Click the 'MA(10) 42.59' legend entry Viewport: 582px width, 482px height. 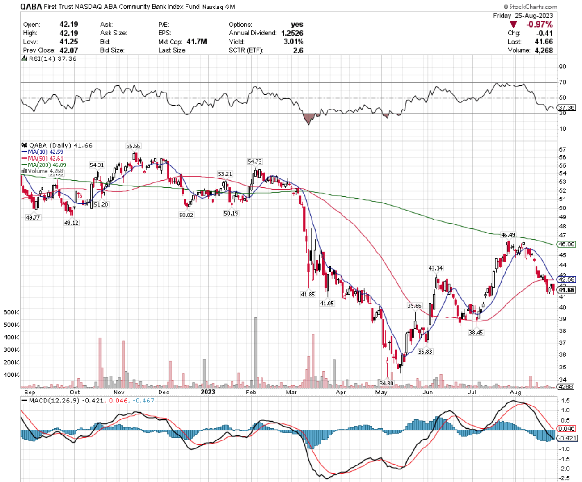[x=46, y=152]
